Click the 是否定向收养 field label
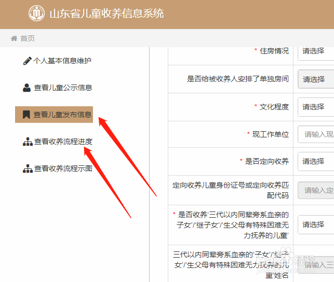The width and height of the screenshot is (334, 282). click(x=266, y=161)
